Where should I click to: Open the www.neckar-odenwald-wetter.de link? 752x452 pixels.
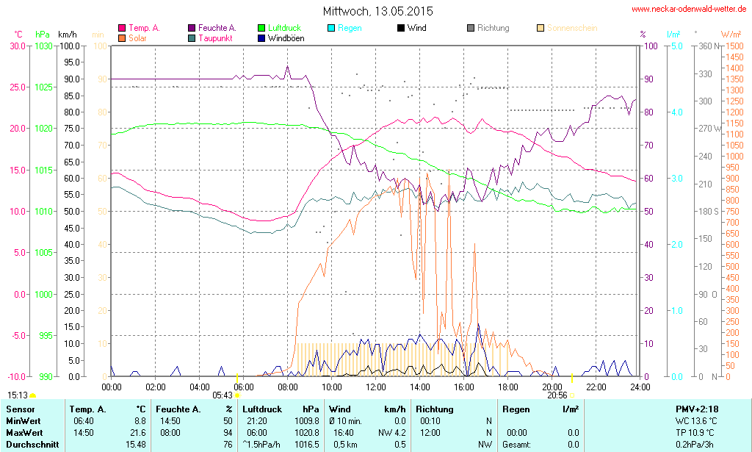pos(690,10)
